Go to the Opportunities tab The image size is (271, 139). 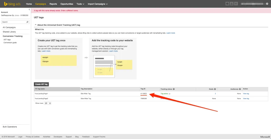click(x=67, y=4)
